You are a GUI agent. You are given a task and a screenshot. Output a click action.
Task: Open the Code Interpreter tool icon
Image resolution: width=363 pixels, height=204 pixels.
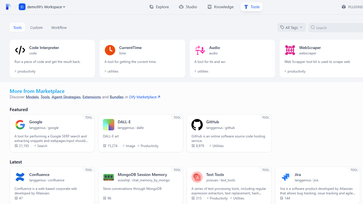pos(20,50)
